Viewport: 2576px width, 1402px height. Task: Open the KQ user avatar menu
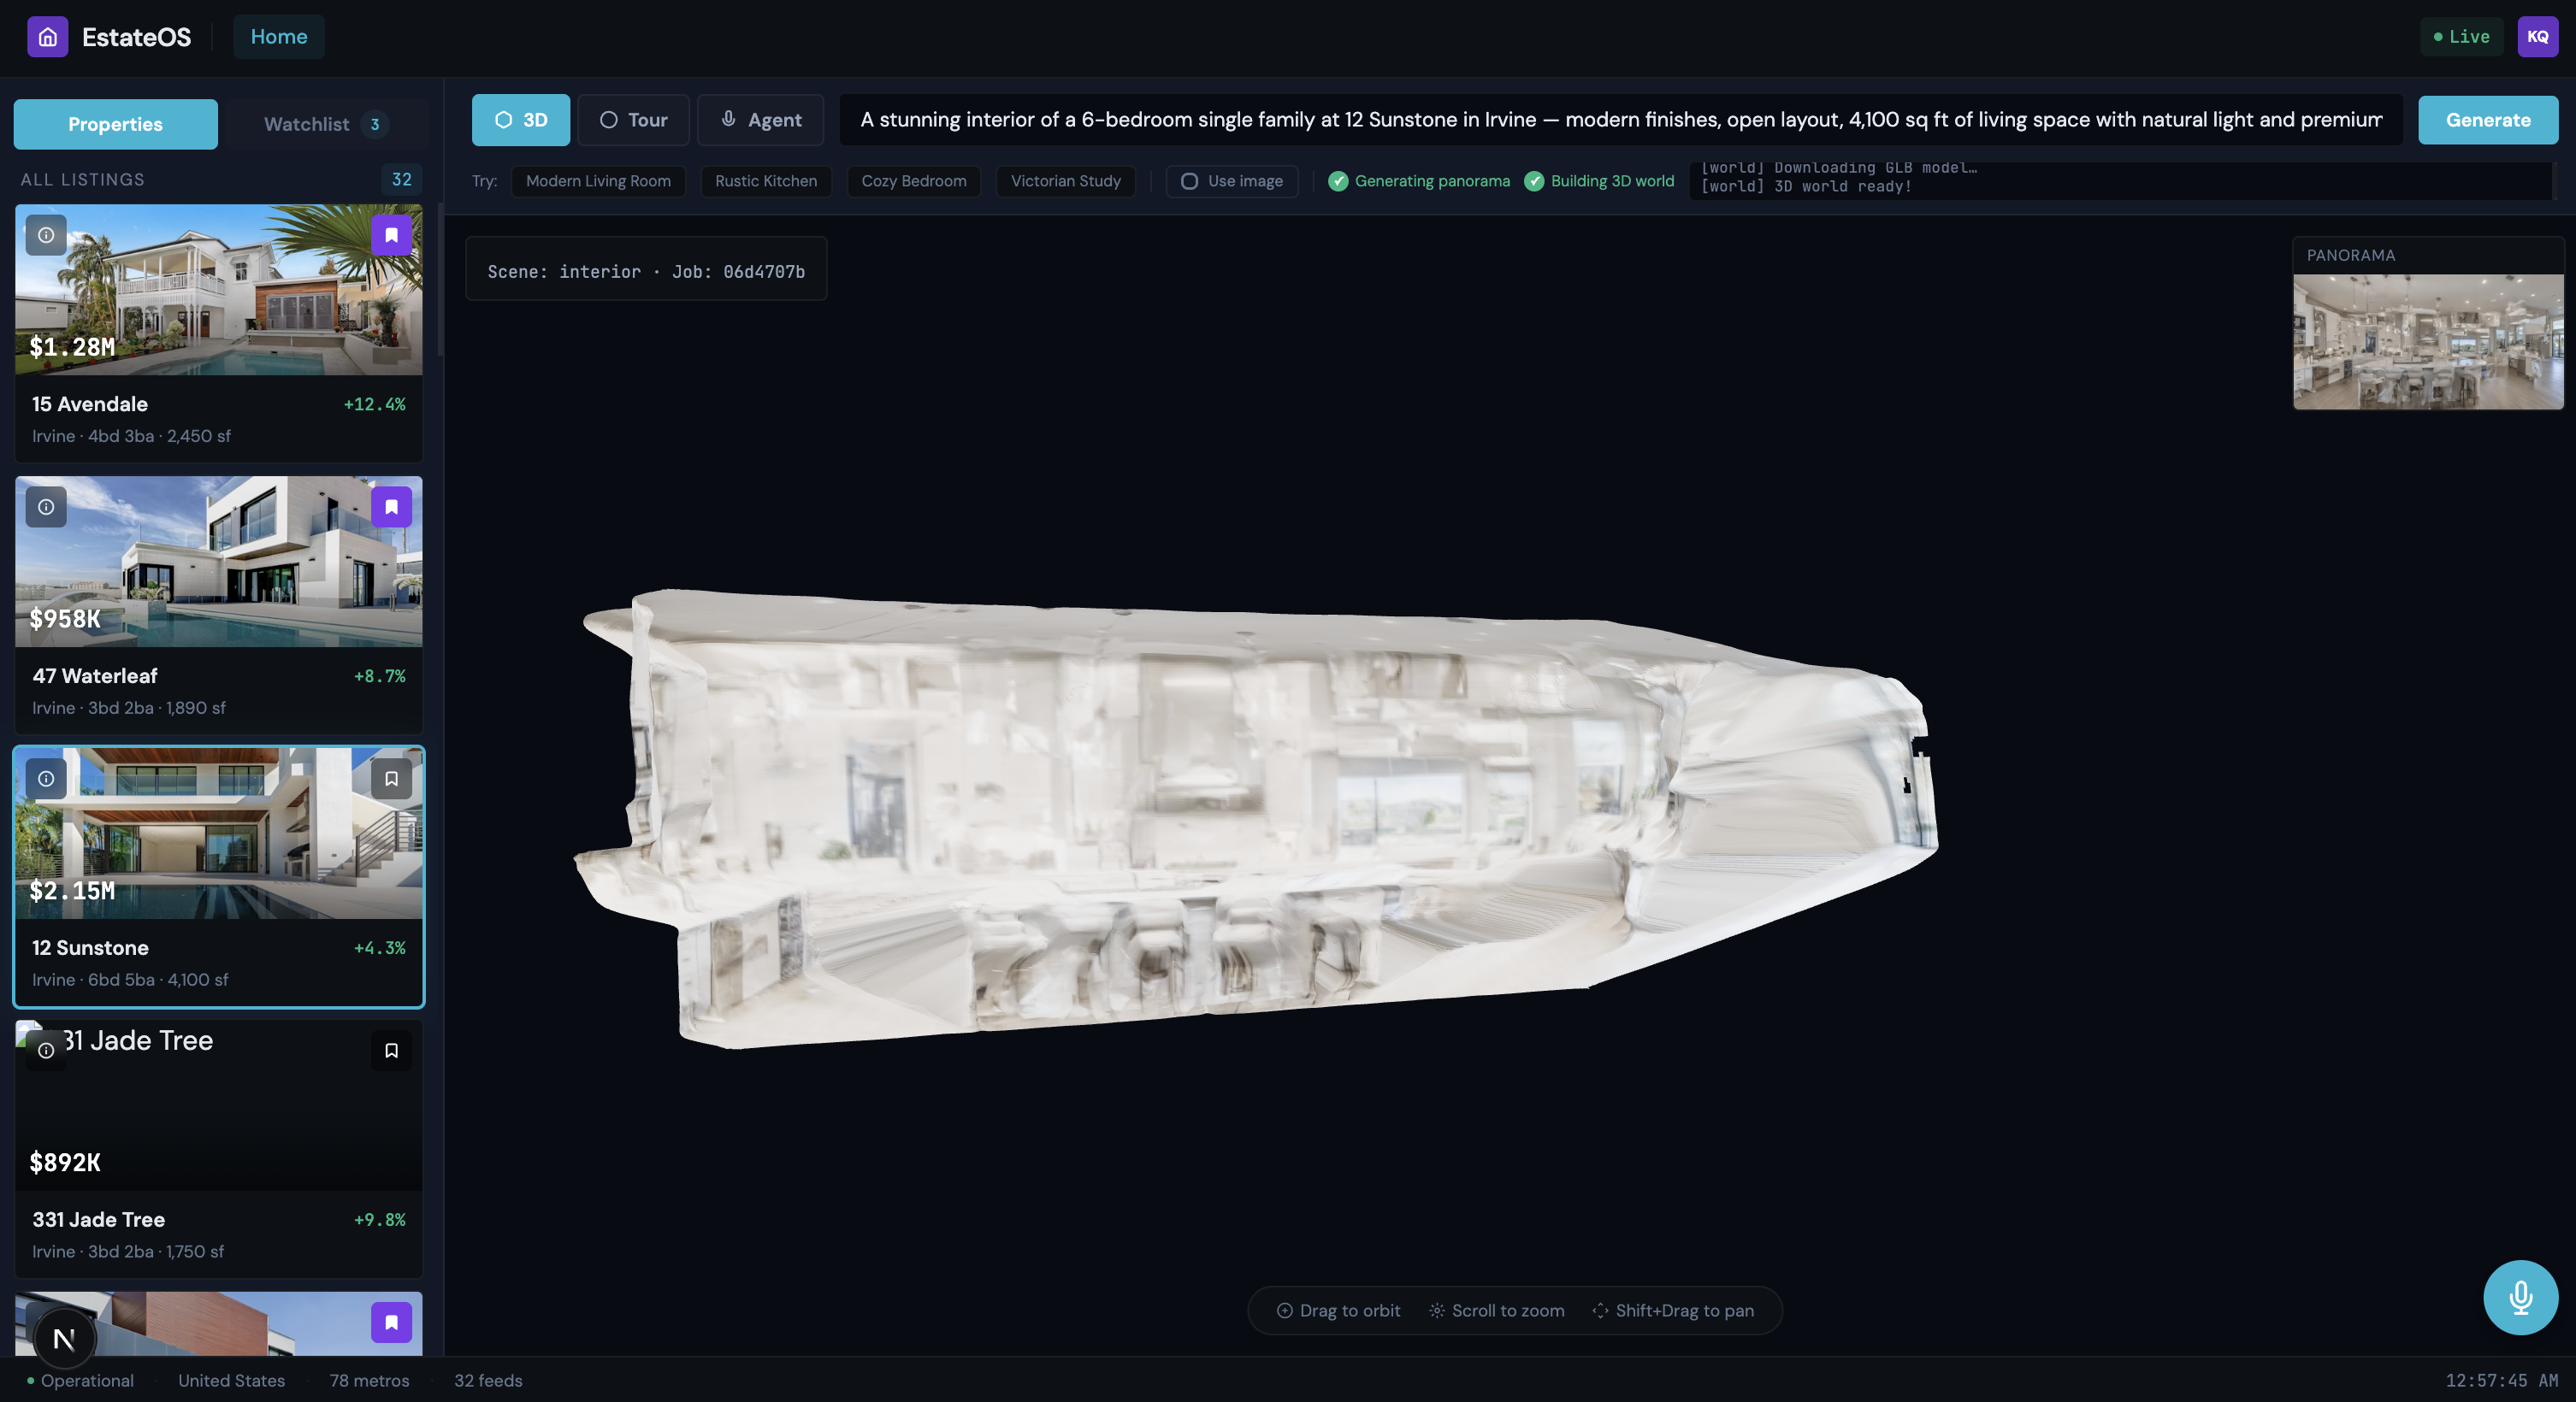(x=2537, y=37)
